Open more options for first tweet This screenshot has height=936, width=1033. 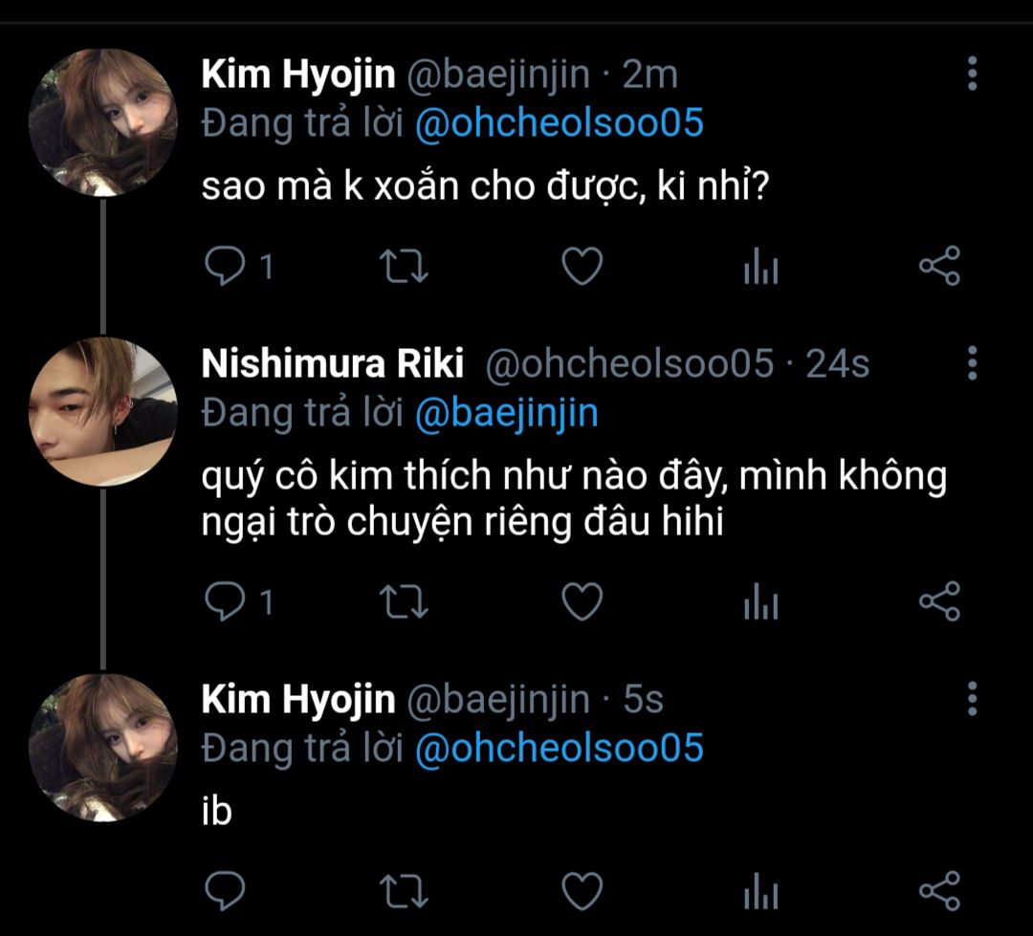972,74
